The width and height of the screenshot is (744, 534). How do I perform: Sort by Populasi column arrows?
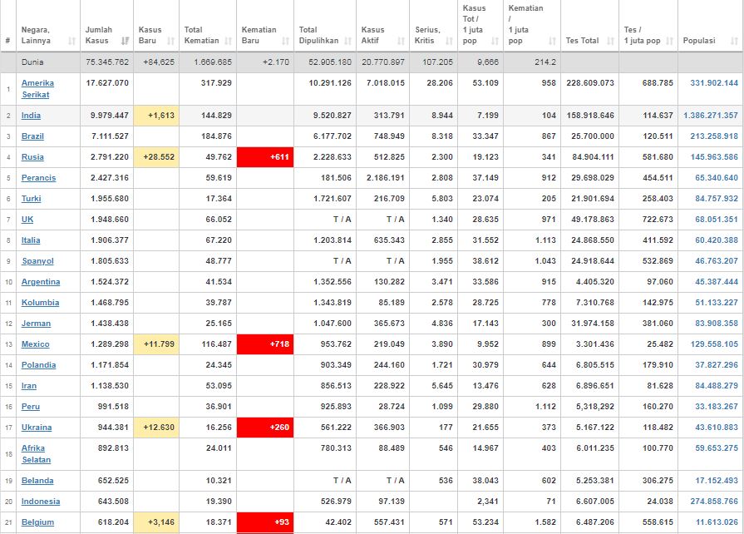(735, 41)
